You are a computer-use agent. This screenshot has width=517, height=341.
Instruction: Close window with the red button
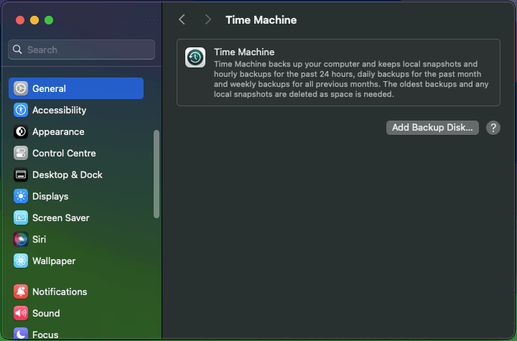point(20,20)
